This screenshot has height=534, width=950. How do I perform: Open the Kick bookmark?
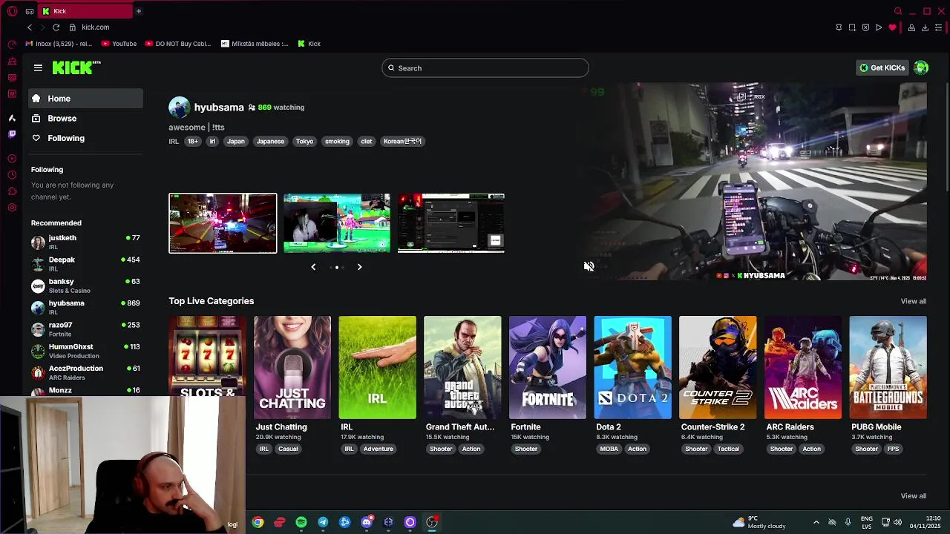coord(309,44)
